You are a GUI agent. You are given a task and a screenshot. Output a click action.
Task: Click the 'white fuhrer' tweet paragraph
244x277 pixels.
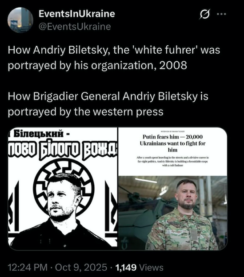coord(114,58)
